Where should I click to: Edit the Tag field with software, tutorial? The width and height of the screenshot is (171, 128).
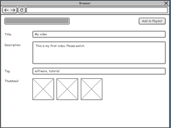pos(99,71)
